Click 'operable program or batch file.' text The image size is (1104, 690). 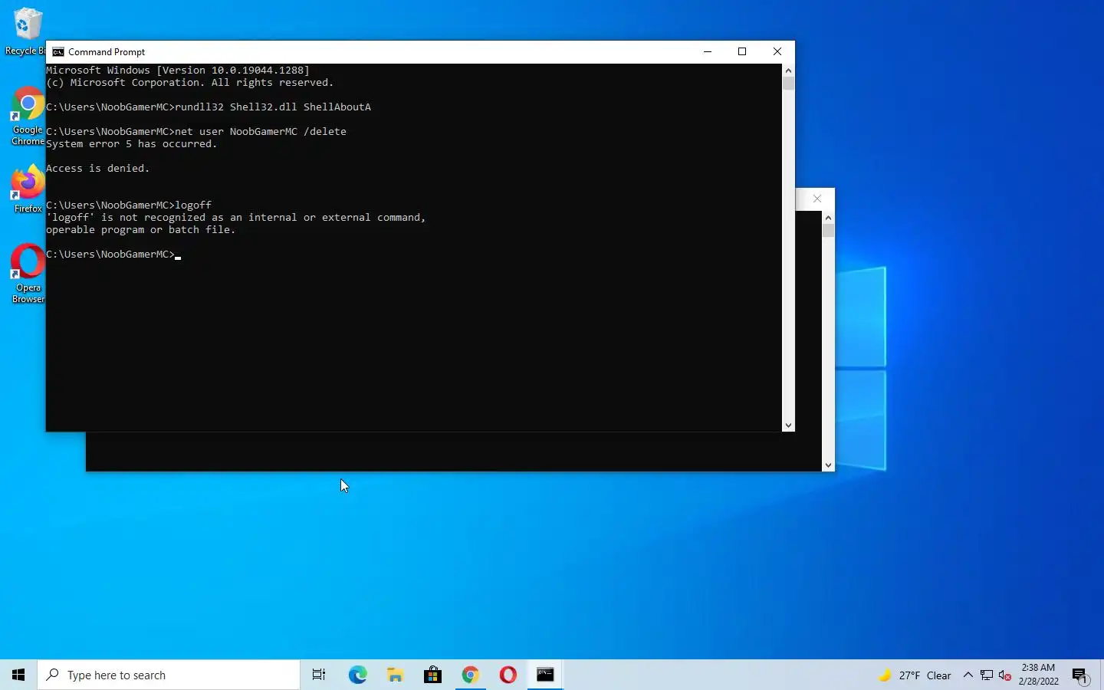[x=141, y=230]
